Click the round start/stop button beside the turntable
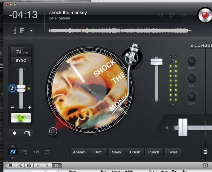212x172 pixels. pyautogui.click(x=53, y=131)
